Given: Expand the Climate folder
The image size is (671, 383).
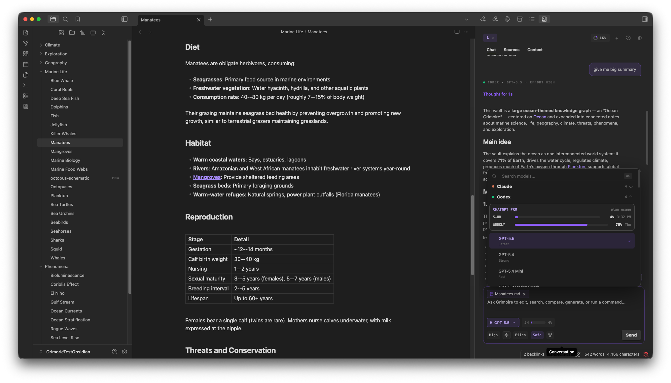Looking at the screenshot, I should 53,45.
